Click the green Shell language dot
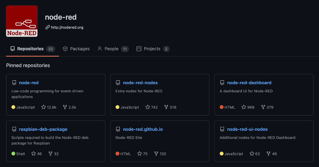Screen dimensions: 319x167 [13, 154]
